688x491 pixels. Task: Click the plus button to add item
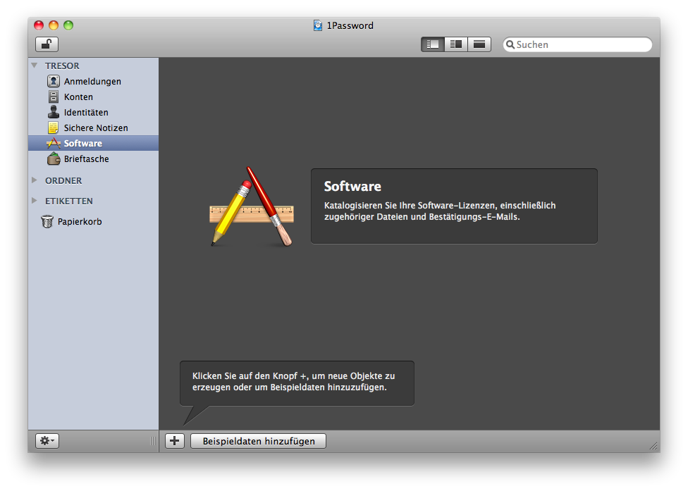tap(174, 441)
